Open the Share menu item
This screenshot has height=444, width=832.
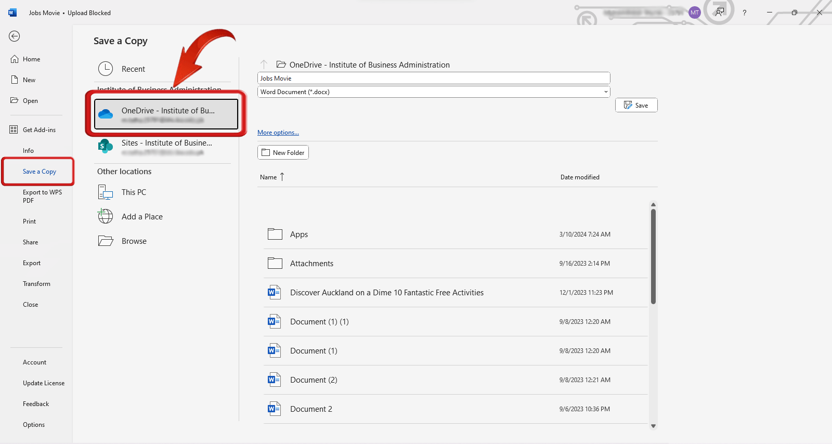click(x=31, y=242)
